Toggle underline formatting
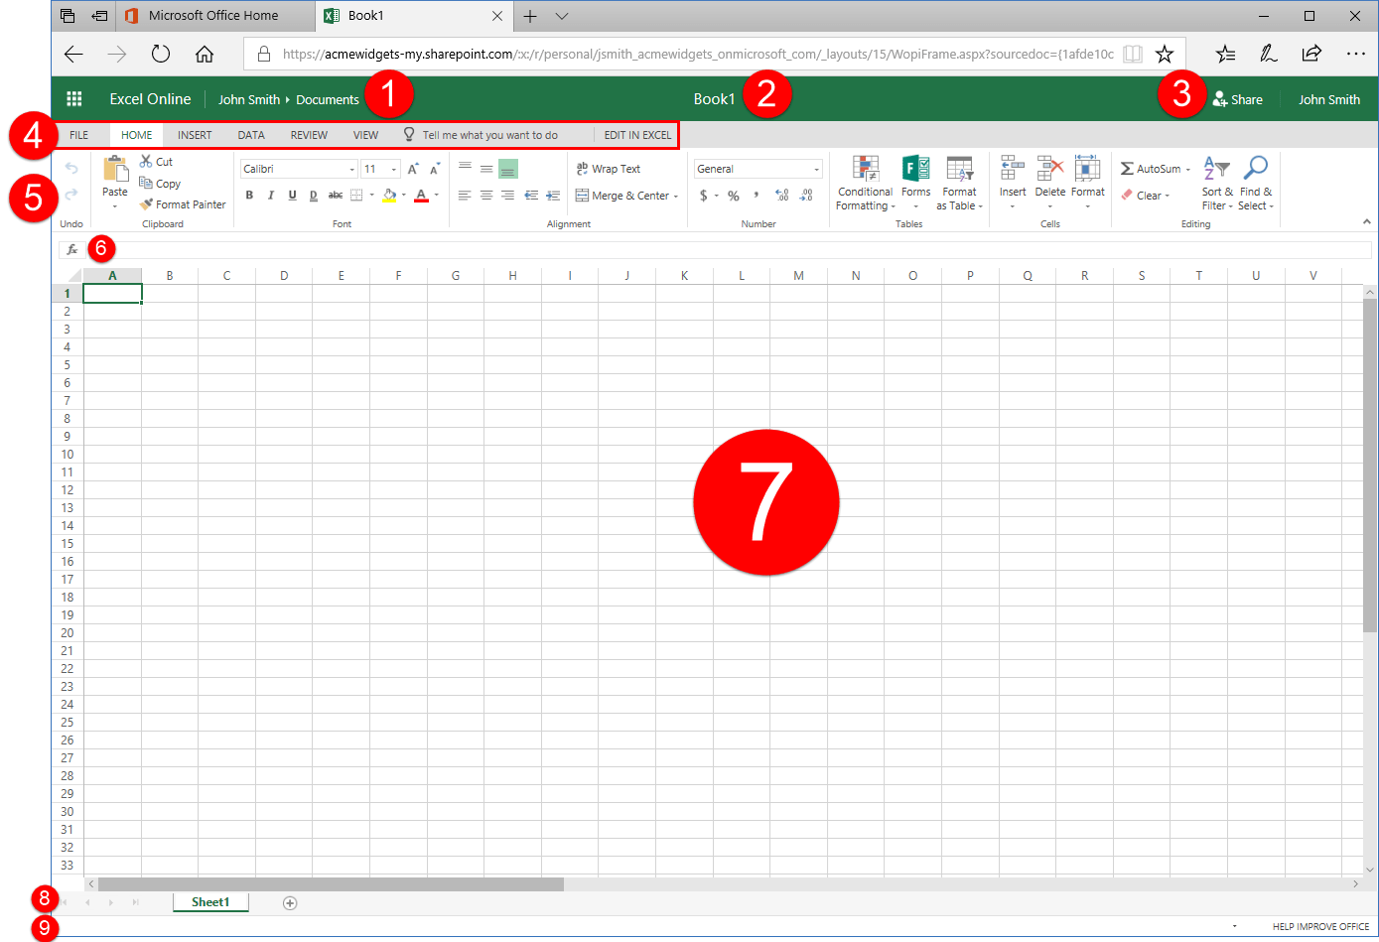 click(x=291, y=195)
